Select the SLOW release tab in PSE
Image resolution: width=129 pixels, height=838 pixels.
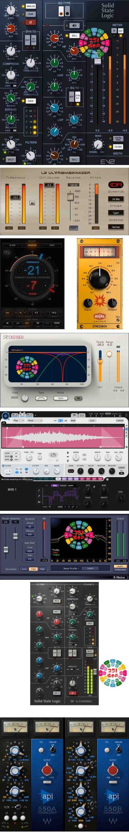pyautogui.click(x=12, y=245)
